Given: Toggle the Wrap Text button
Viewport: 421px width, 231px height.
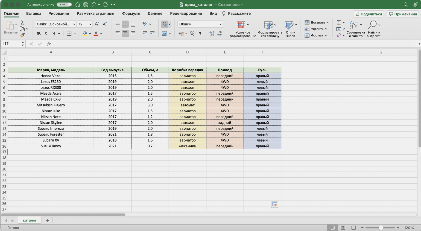Looking at the screenshot, I should (164, 24).
